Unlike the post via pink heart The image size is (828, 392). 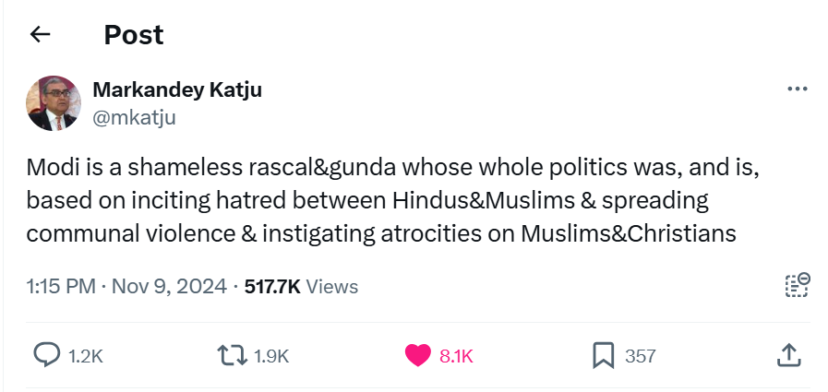(x=418, y=355)
